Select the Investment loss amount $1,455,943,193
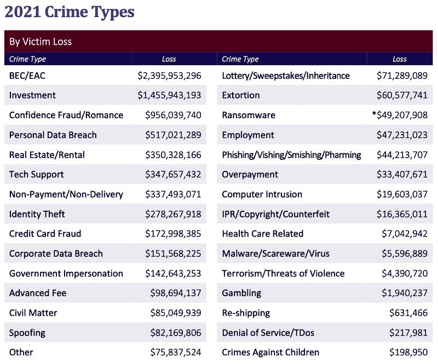Image resolution: width=438 pixels, height=364 pixels. click(169, 95)
